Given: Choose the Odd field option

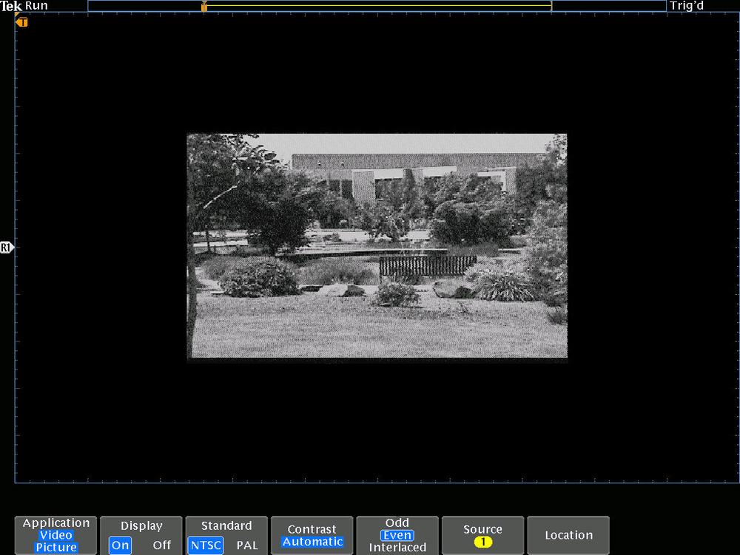Looking at the screenshot, I should pyautogui.click(x=397, y=522).
